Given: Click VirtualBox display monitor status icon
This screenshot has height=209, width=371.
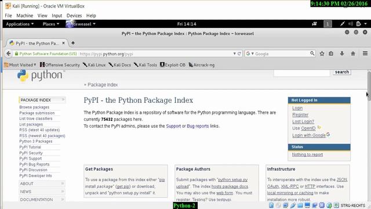Looking at the screenshot, I should 307,205.
